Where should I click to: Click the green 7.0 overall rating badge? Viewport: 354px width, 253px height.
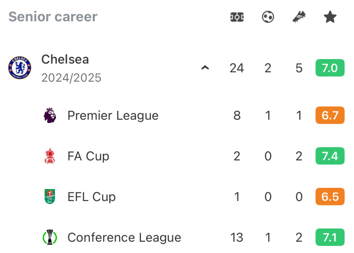pyautogui.click(x=330, y=68)
